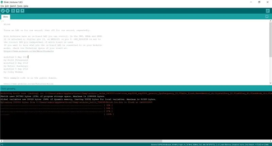This screenshot has width=272, height=146.
Task: Open the Sketch menu
Action: tap(13, 6)
